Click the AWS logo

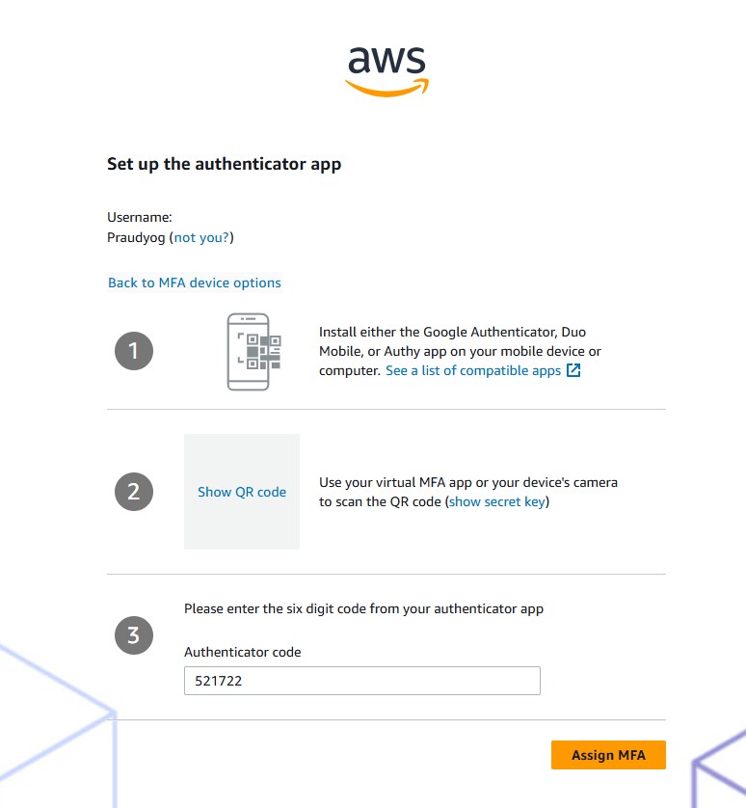[x=386, y=70]
